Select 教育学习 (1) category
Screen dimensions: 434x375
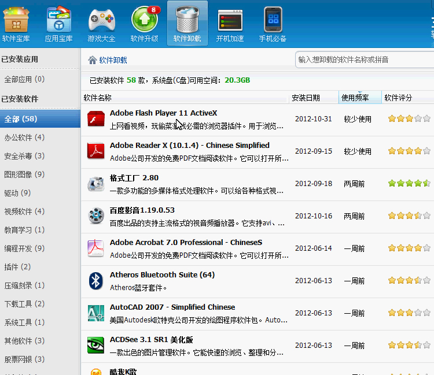(24, 230)
